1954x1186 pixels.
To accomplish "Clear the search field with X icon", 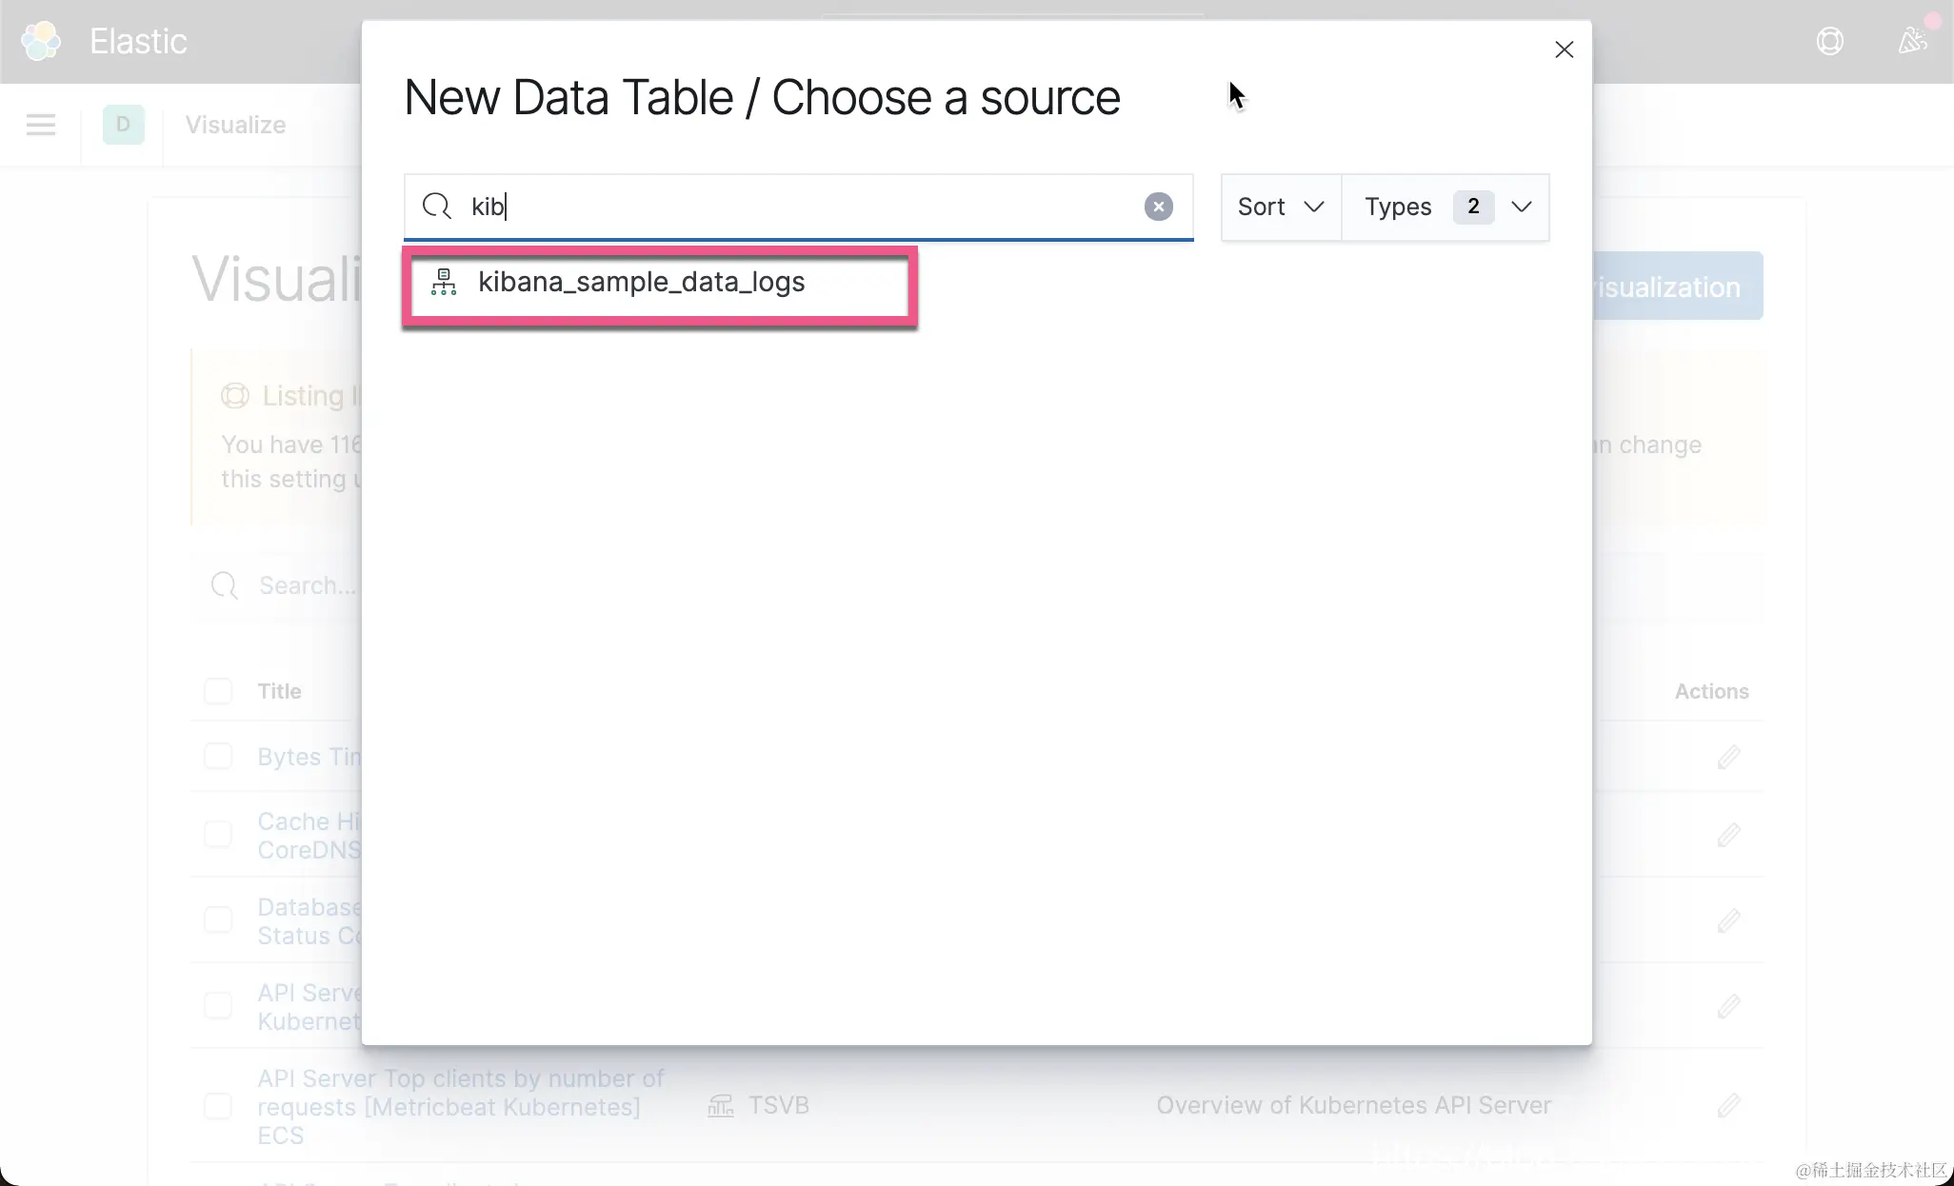I will pos(1158,207).
